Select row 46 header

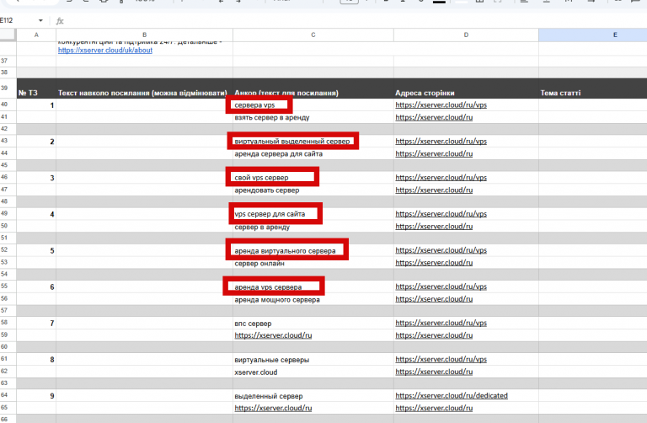(8, 177)
